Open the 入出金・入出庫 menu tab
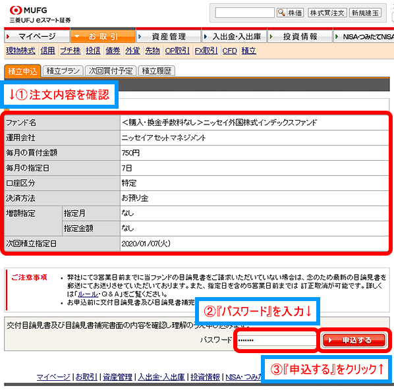This screenshot has height=390, width=394. pos(234,36)
